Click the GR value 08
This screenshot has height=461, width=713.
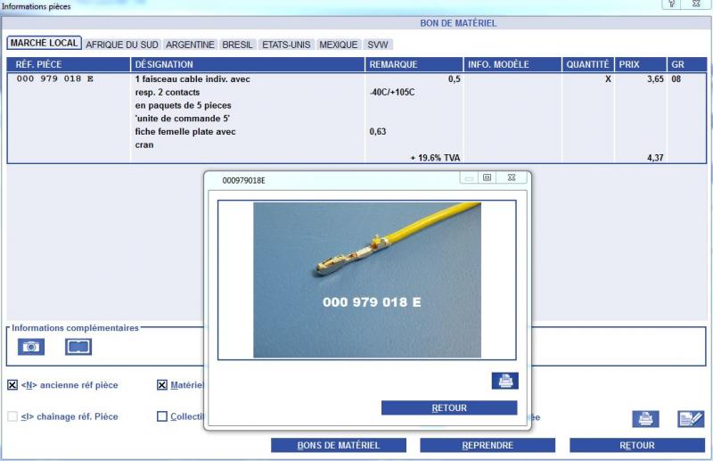(x=676, y=79)
